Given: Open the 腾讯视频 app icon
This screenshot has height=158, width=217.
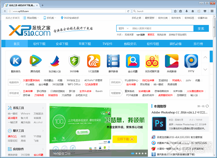Looking at the screenshot, I should pos(35,61).
